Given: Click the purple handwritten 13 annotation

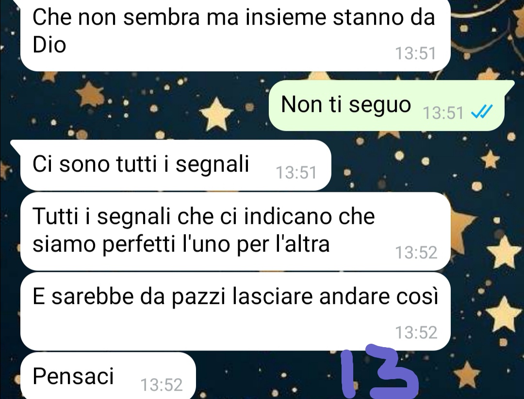Looking at the screenshot, I should pos(379,372).
